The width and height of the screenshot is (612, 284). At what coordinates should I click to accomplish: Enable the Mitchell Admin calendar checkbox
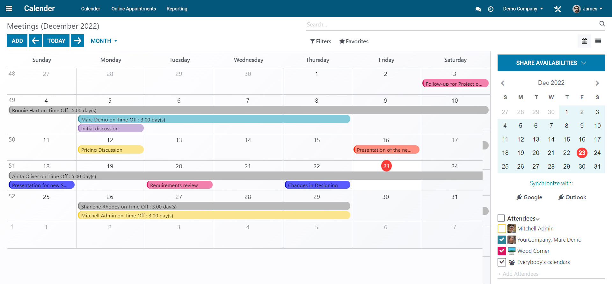(502, 229)
